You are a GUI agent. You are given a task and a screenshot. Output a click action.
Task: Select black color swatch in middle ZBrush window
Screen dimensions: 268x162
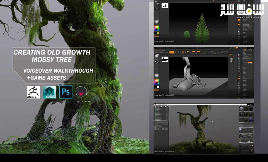tap(155, 87)
